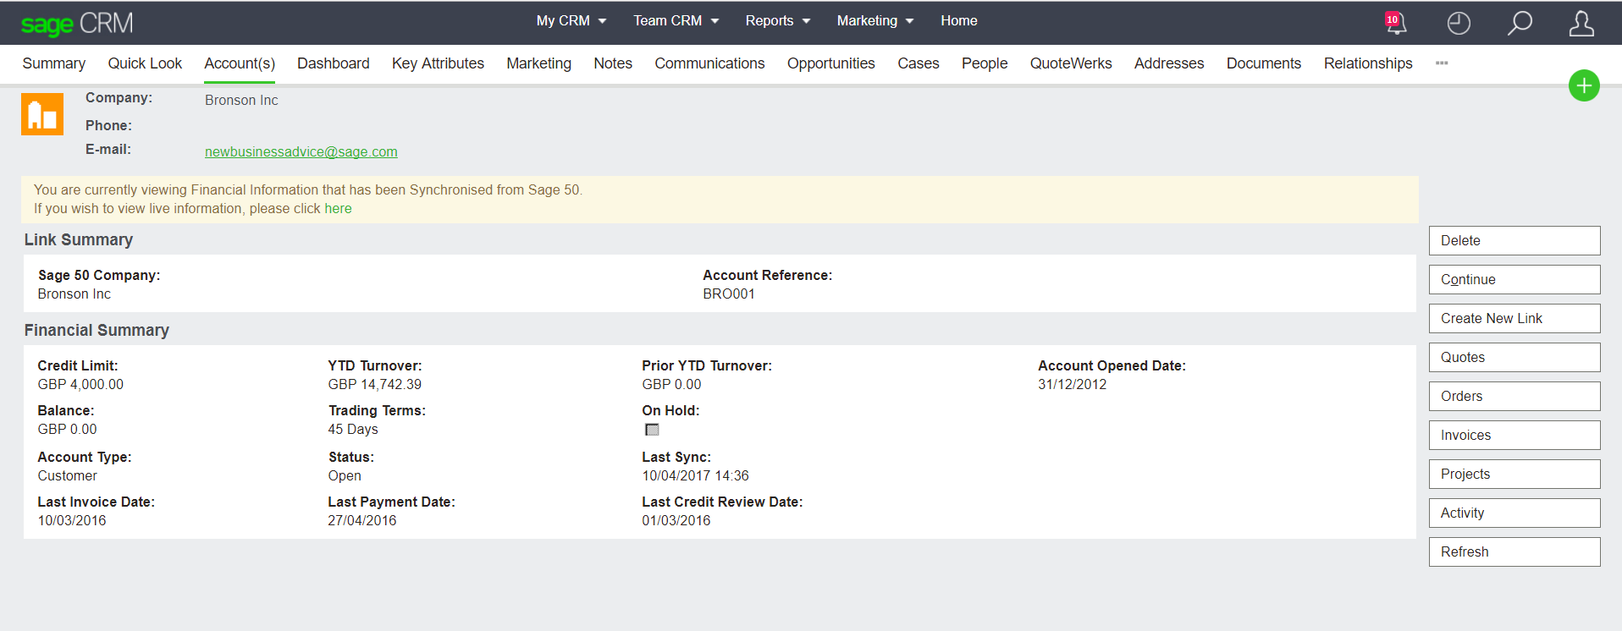Go to Home in top menu

pos(958,21)
